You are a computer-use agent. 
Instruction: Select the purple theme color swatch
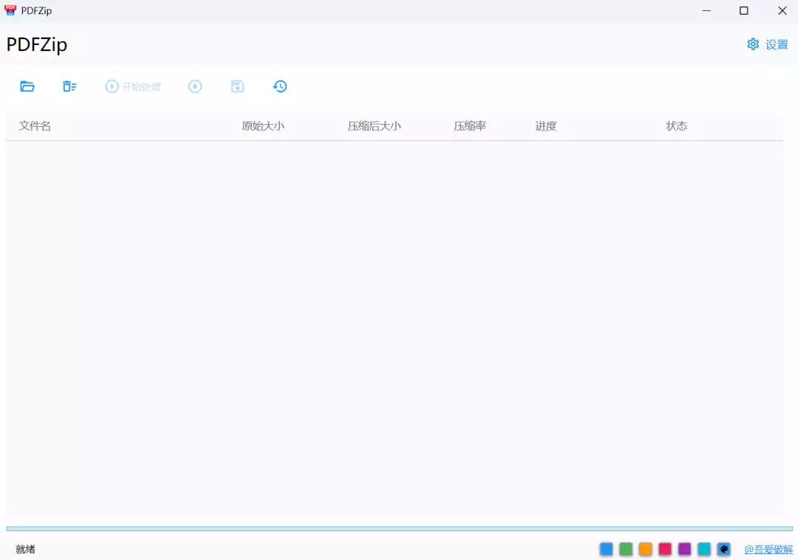(x=684, y=549)
